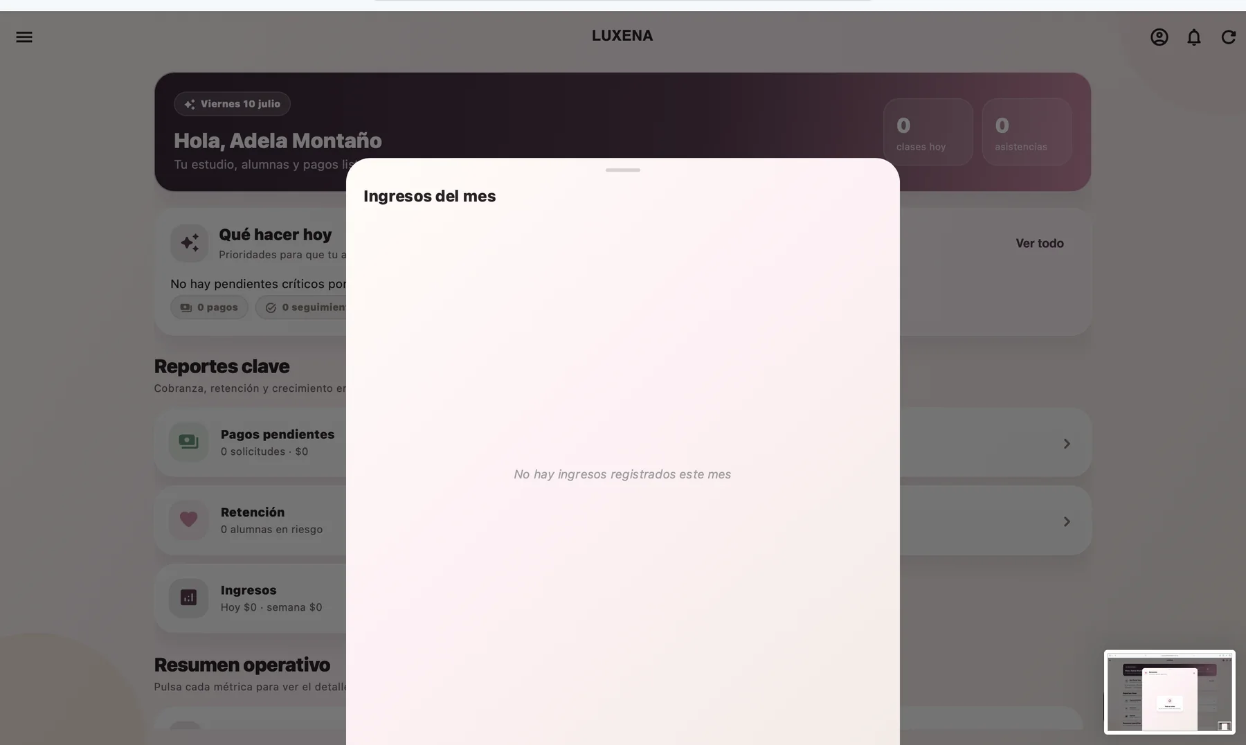
Task: Click the Ver todo link
Action: (1040, 243)
